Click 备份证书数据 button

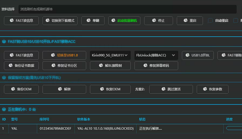click(x=21, y=66)
